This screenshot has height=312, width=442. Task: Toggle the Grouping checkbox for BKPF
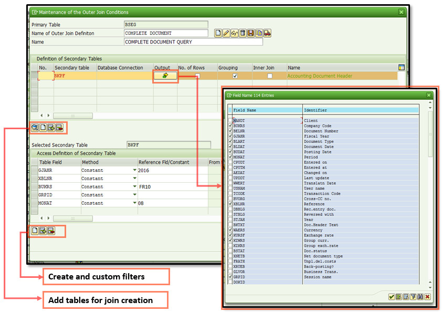click(x=235, y=76)
